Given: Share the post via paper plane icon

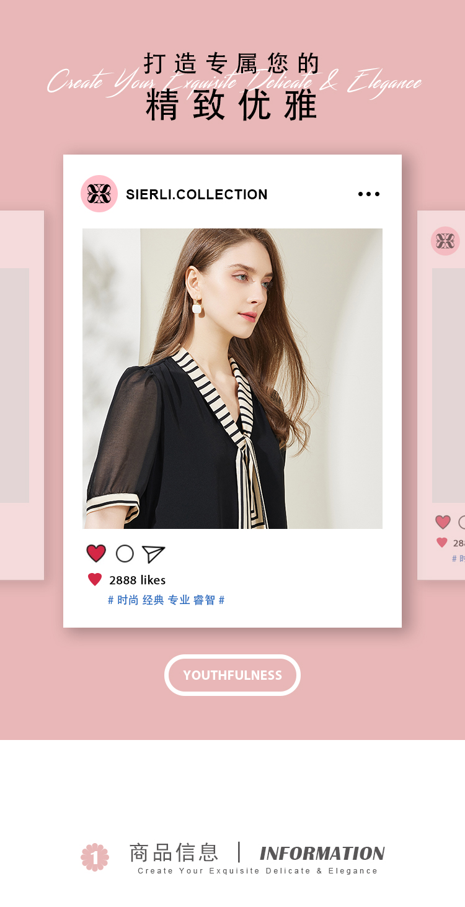Looking at the screenshot, I should click(153, 554).
